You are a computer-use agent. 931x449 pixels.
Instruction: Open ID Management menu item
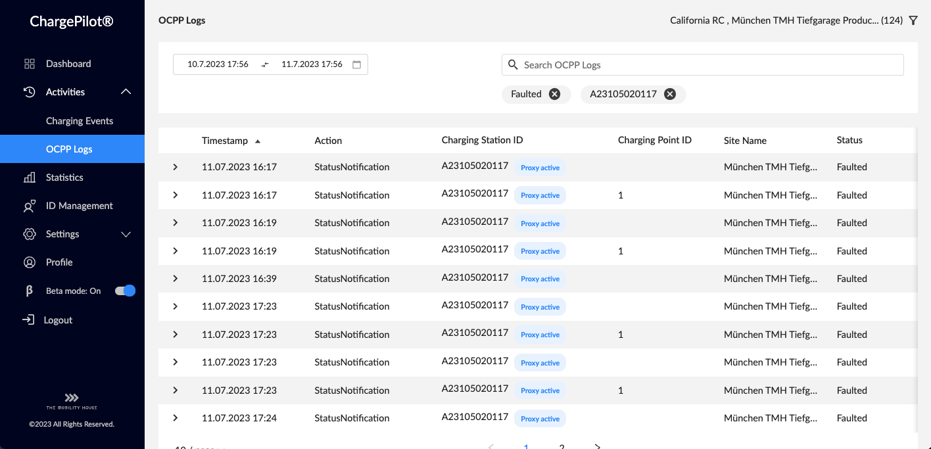[x=80, y=206]
